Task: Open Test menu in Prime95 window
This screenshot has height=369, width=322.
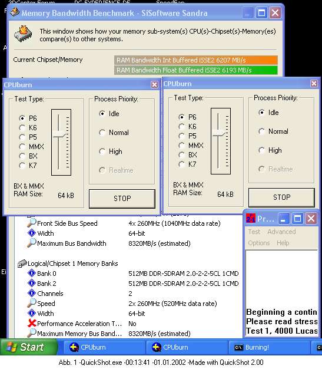Action: tap(254, 232)
